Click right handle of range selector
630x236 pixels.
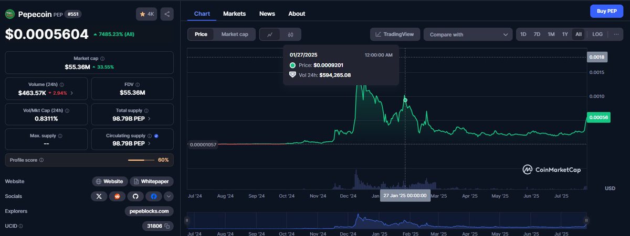point(586,220)
